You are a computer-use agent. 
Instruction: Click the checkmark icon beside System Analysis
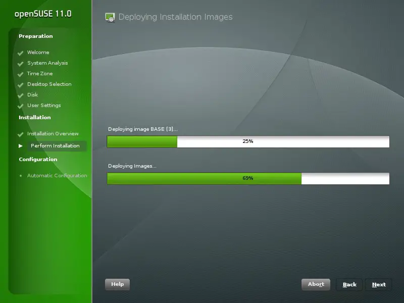tap(21, 64)
